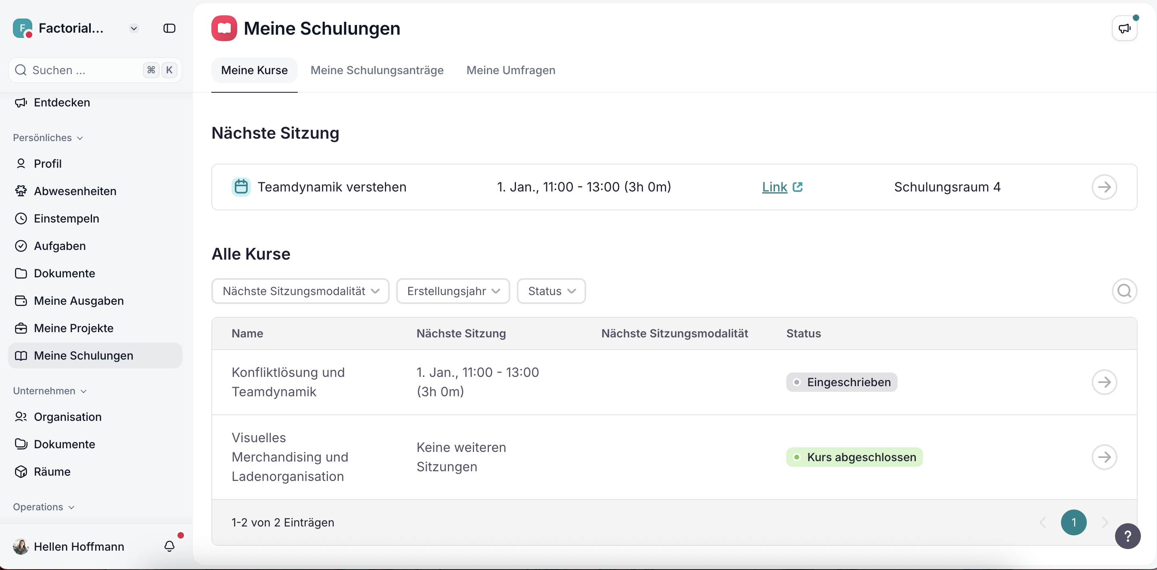Open arrow for Konfliktlösung und Teamdynamik course
Image resolution: width=1157 pixels, height=570 pixels.
pyautogui.click(x=1104, y=382)
